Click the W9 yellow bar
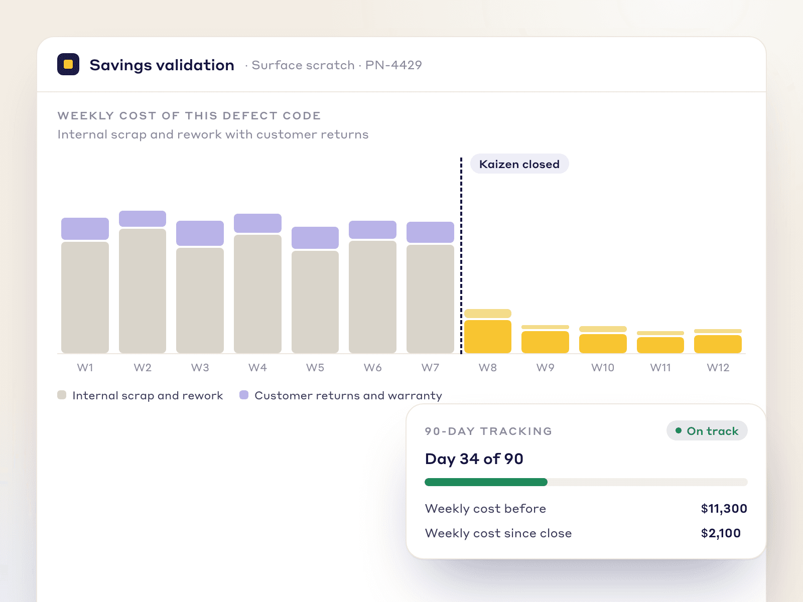803x602 pixels. coord(545,342)
